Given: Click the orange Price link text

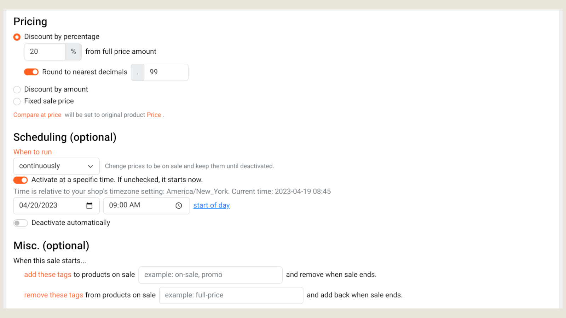Looking at the screenshot, I should tap(154, 115).
